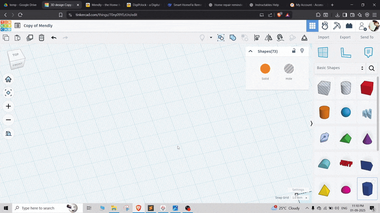Click the Export button
Image resolution: width=380 pixels, height=213 pixels.
(345, 37)
